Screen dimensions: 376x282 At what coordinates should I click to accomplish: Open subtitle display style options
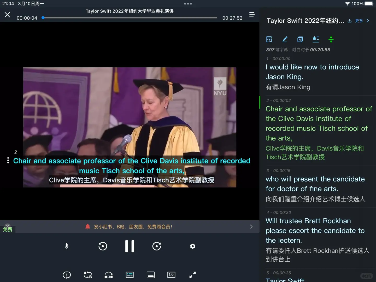[130, 275]
